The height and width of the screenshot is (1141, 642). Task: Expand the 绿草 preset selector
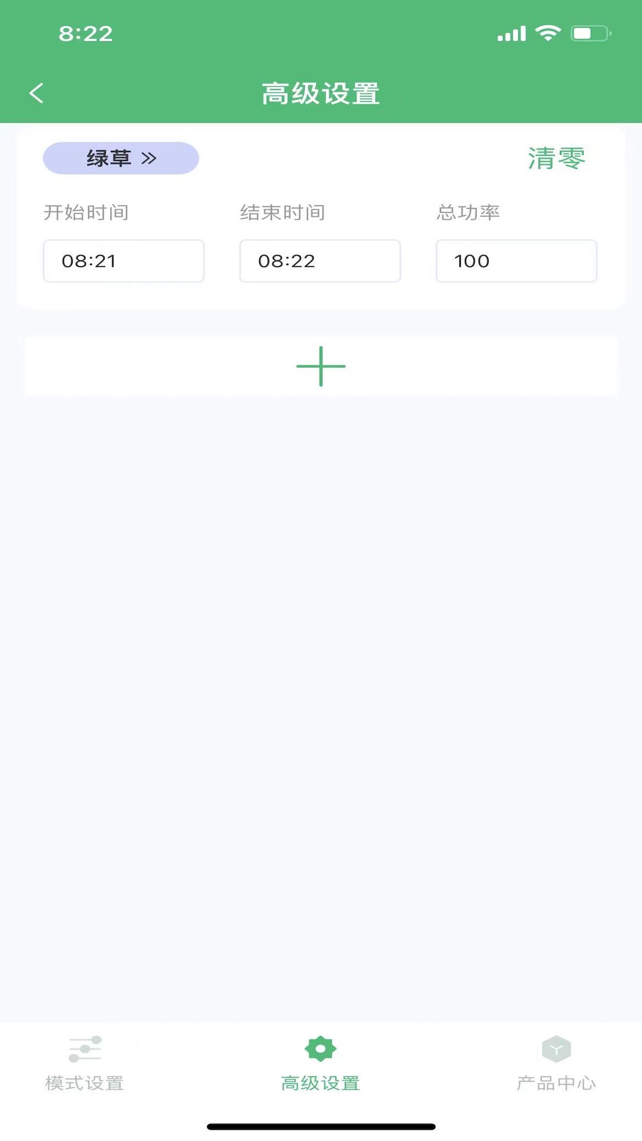point(121,158)
